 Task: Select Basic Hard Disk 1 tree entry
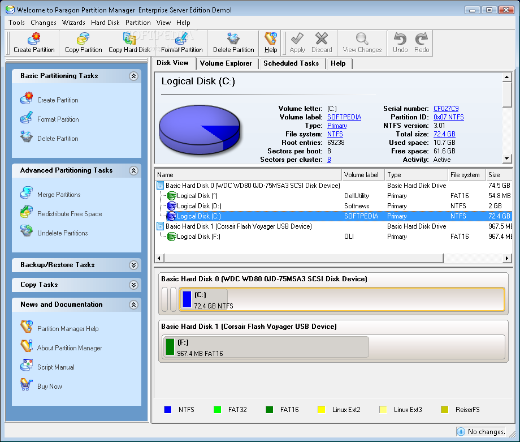pos(239,226)
